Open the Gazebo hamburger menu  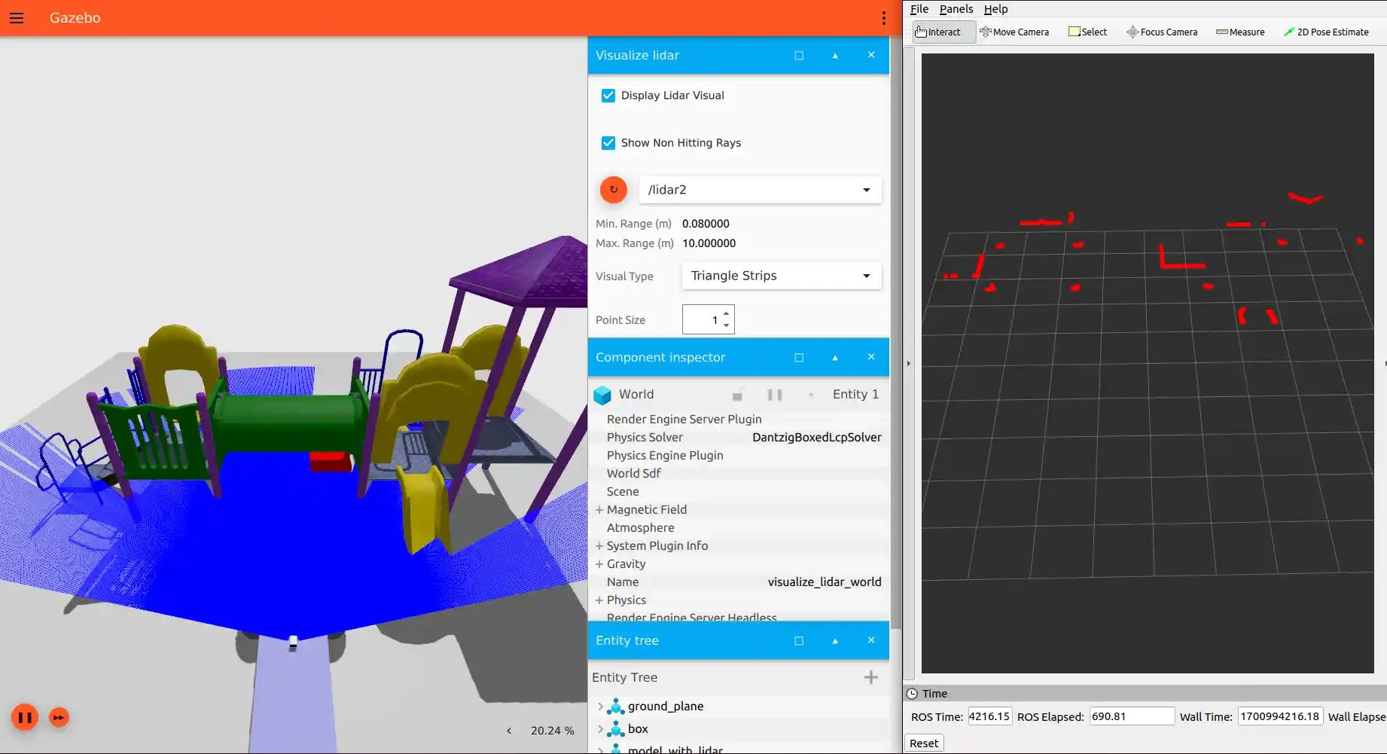(x=17, y=17)
